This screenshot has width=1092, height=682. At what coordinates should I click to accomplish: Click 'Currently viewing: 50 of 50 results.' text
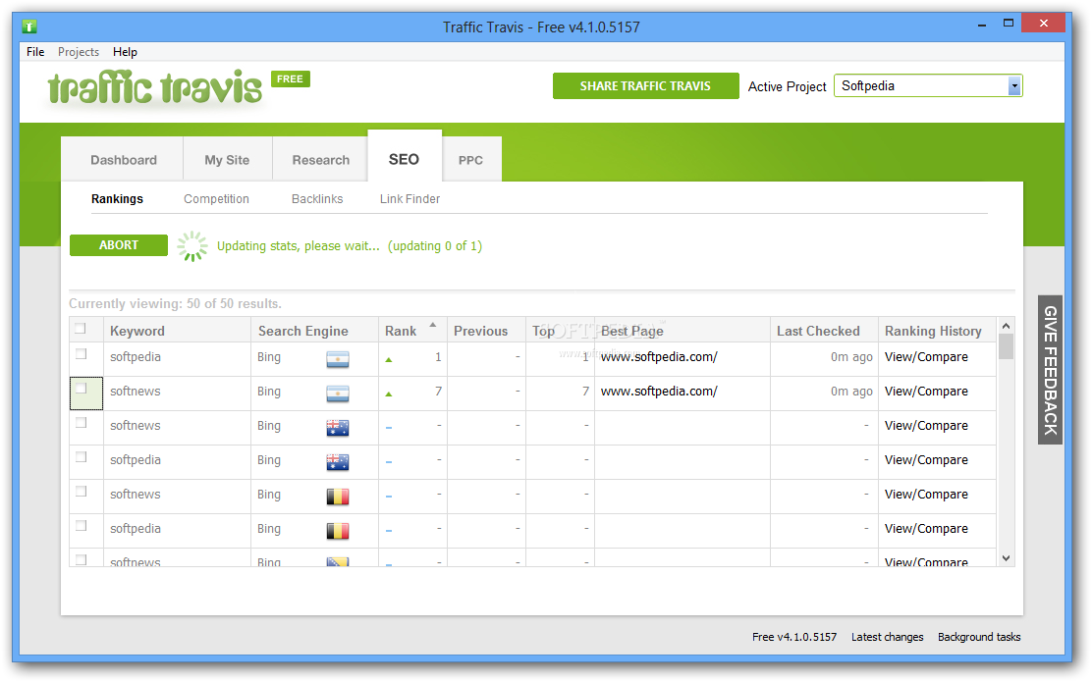point(175,303)
